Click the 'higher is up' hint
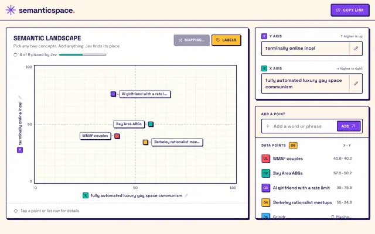This screenshot has height=234, width=375. coord(352,36)
